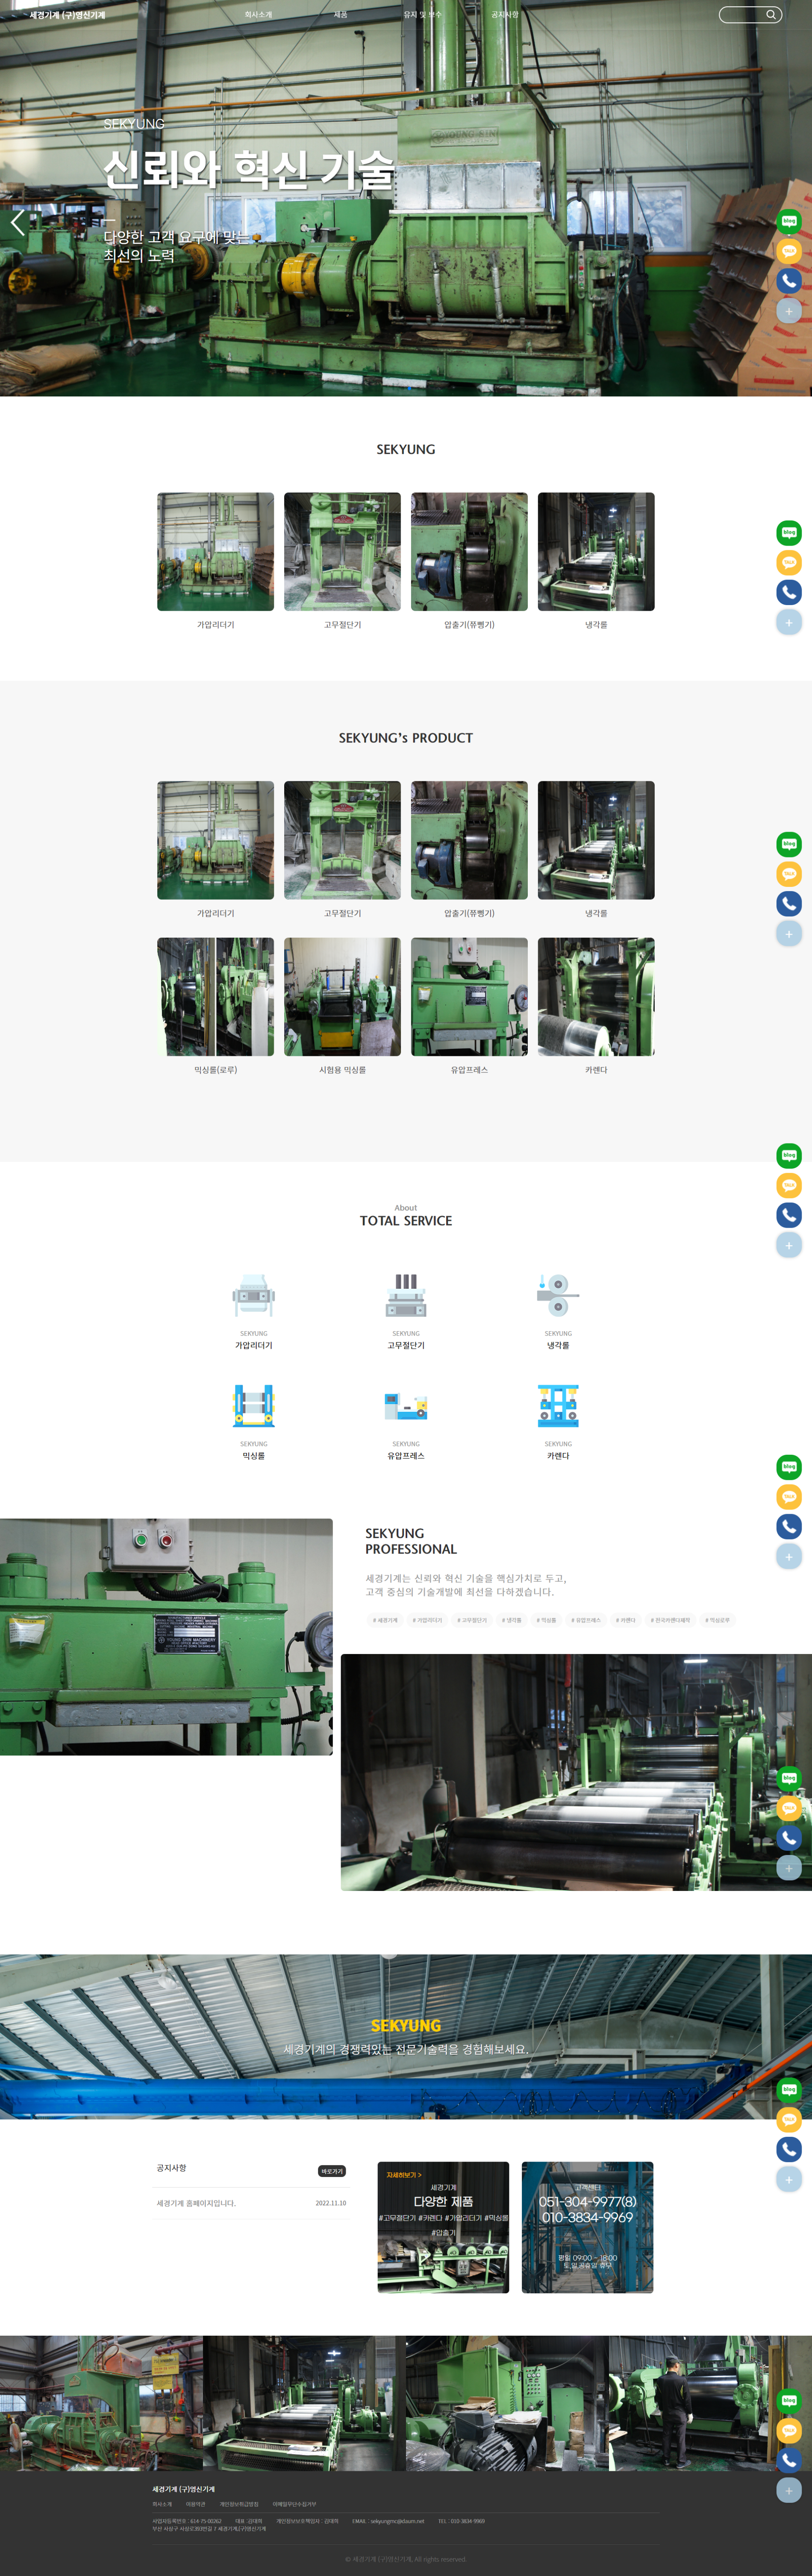The height and width of the screenshot is (2576, 812).
Task: Click the # 유압프레스 hashtag
Action: click(586, 1620)
